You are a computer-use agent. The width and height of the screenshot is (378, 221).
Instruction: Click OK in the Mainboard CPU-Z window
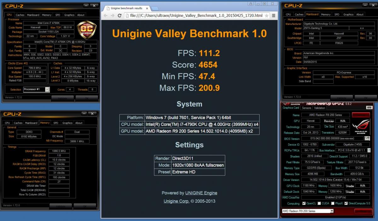pyautogui.click(x=366, y=97)
